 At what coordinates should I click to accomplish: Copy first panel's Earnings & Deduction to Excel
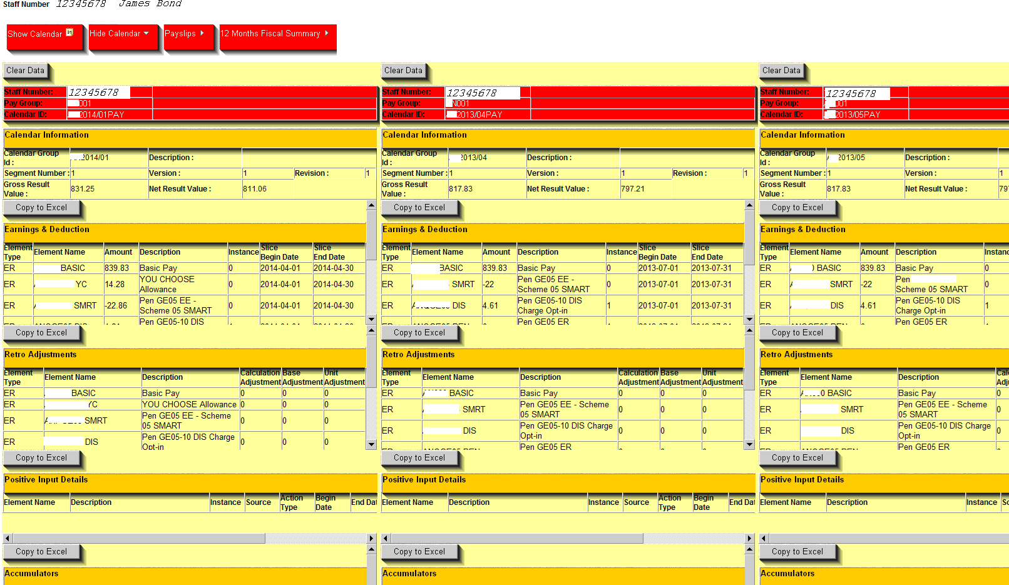point(41,208)
